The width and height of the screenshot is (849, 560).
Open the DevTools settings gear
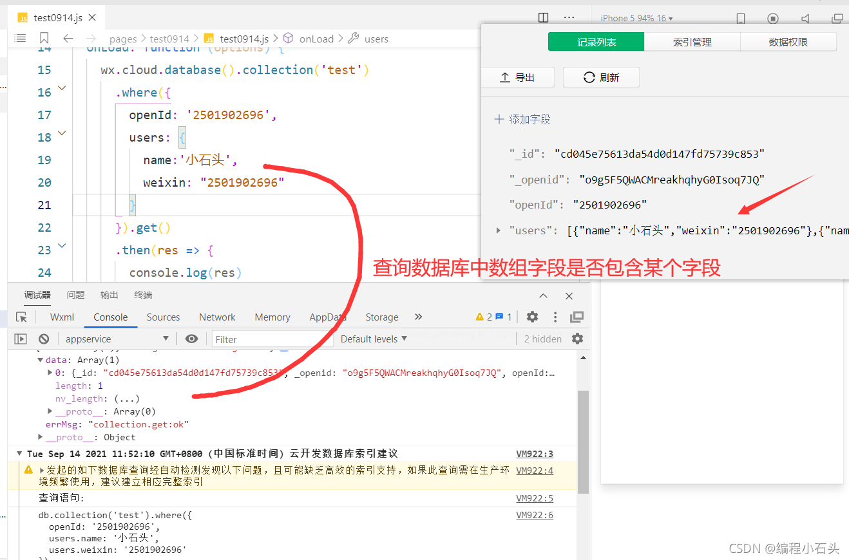(533, 317)
